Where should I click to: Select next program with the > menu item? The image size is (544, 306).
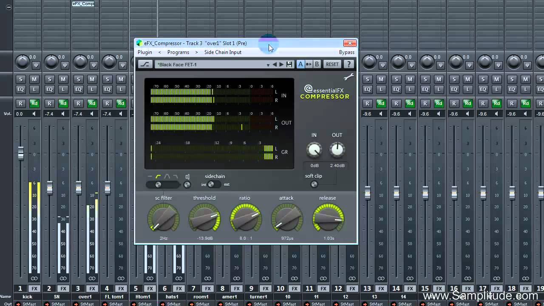pyautogui.click(x=196, y=52)
